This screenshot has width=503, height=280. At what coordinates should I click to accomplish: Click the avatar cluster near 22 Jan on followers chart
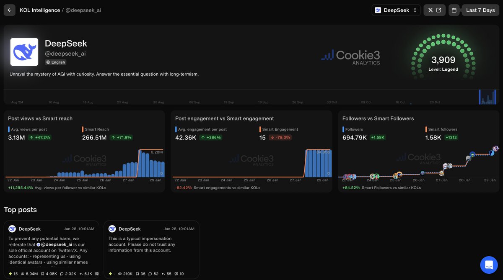click(349, 177)
